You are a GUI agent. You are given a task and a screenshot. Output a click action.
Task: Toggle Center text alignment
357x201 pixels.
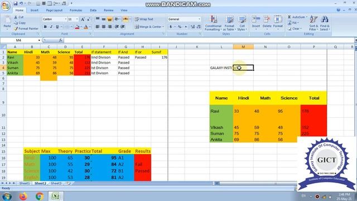pyautogui.click(x=104, y=27)
